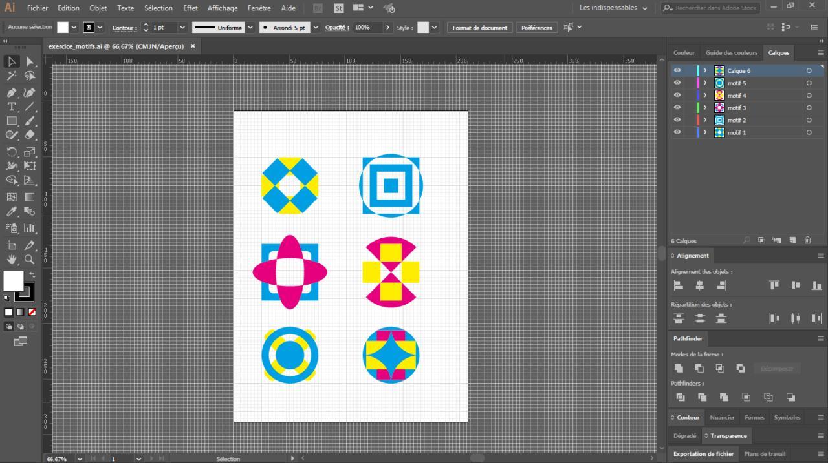Screen dimensions: 828x463
Task: Activate the Zoom magnifier tool
Action: [30, 260]
